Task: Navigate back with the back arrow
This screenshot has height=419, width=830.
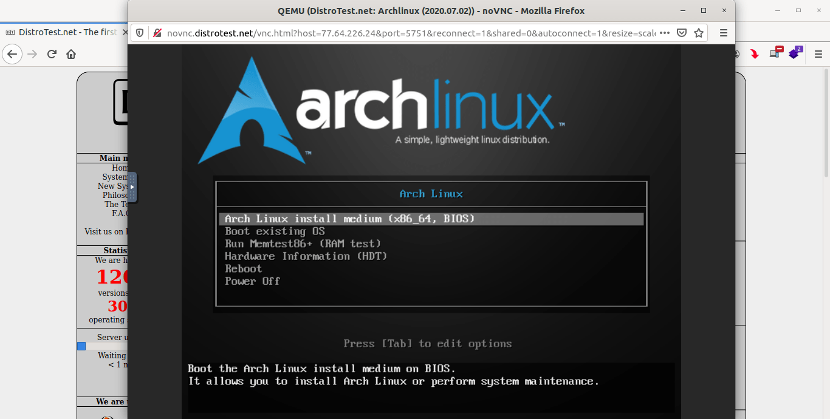Action: coord(12,54)
